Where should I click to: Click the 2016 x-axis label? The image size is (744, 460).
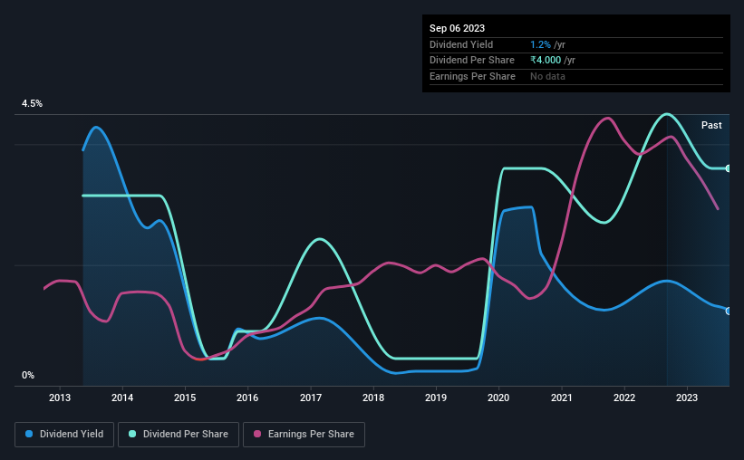(x=247, y=398)
